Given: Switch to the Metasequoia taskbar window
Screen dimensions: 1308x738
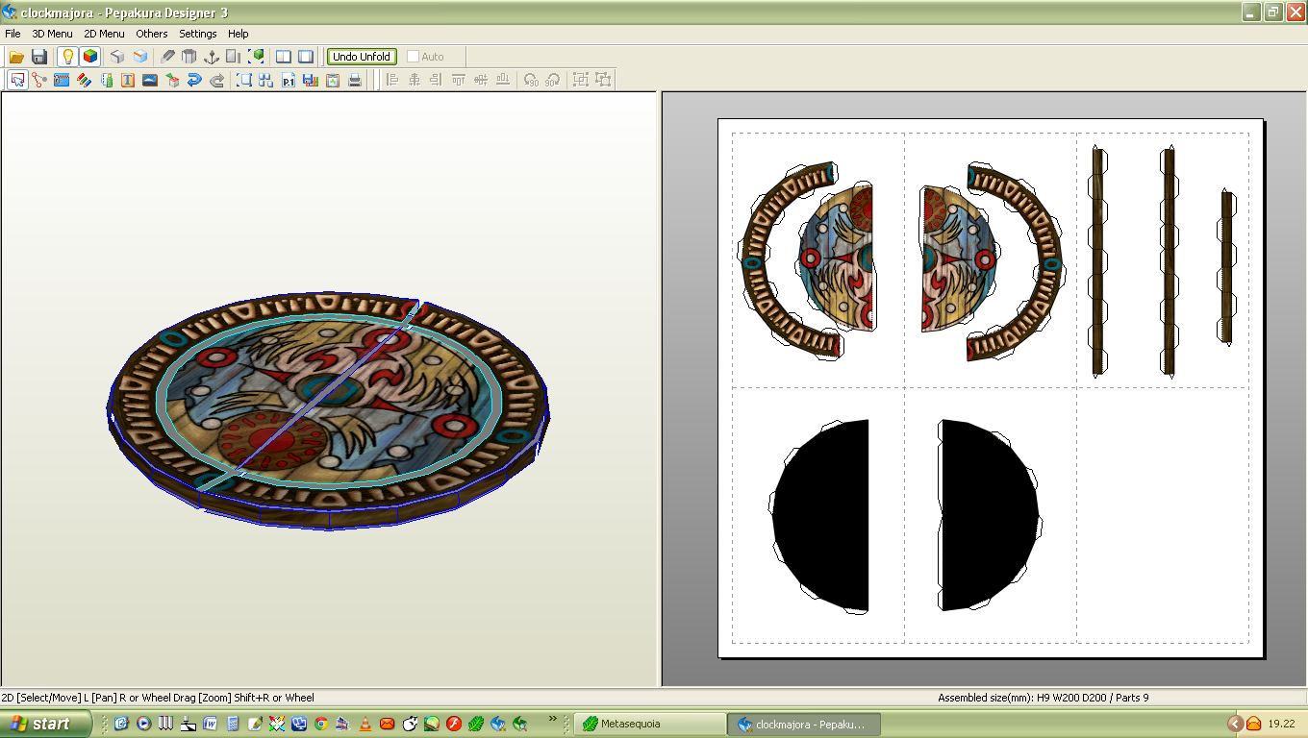Looking at the screenshot, I should (x=650, y=724).
